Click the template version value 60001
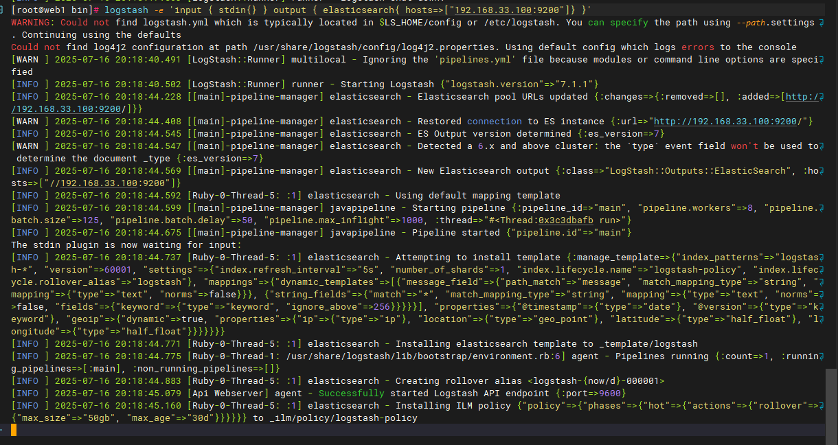 tap(118, 270)
